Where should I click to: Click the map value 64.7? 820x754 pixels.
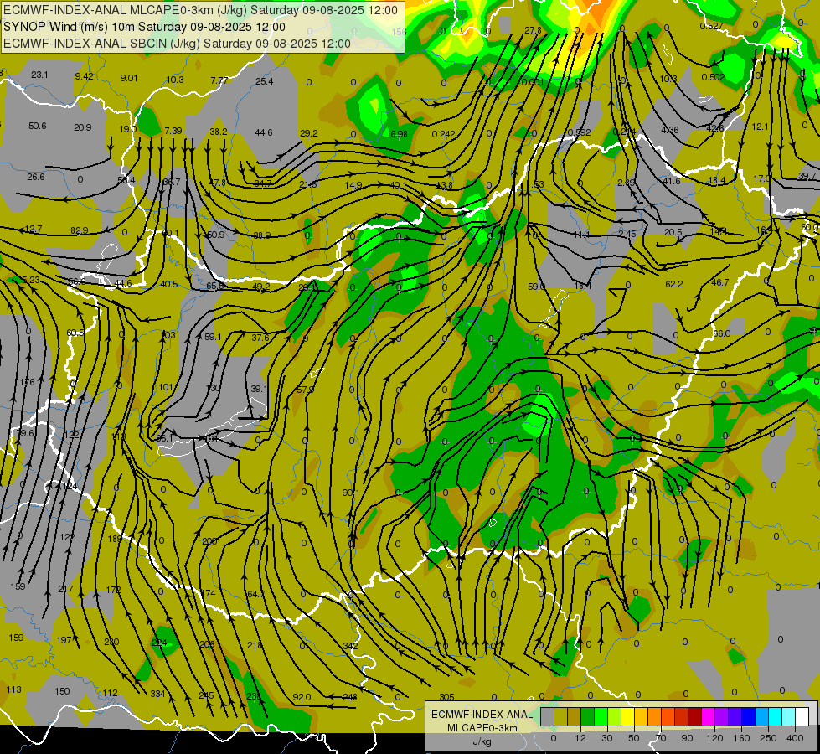[255, 594]
